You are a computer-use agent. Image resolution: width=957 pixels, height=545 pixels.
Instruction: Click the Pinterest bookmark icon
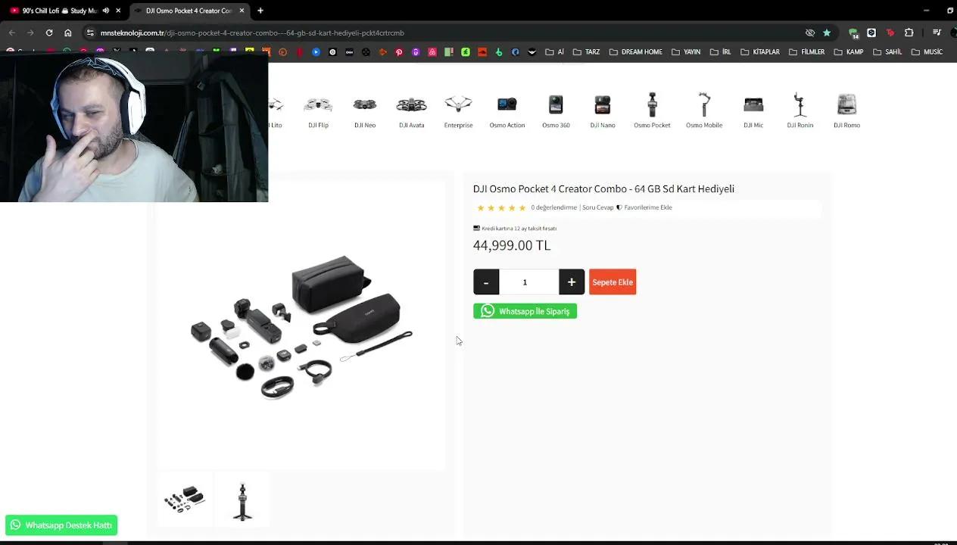(399, 52)
